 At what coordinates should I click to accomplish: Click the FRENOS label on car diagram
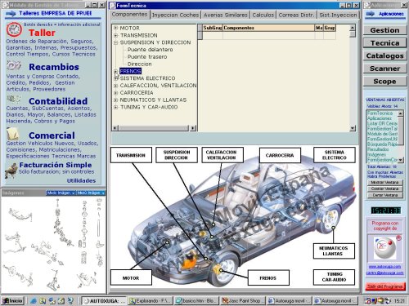click(268, 277)
